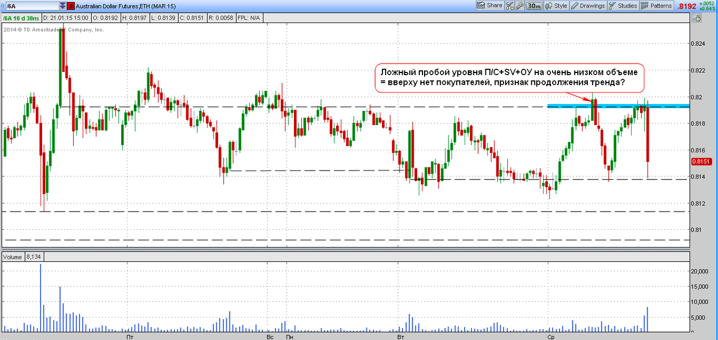Open chart settings wrench icon
The width and height of the screenshot is (718, 340).
pos(519,5)
